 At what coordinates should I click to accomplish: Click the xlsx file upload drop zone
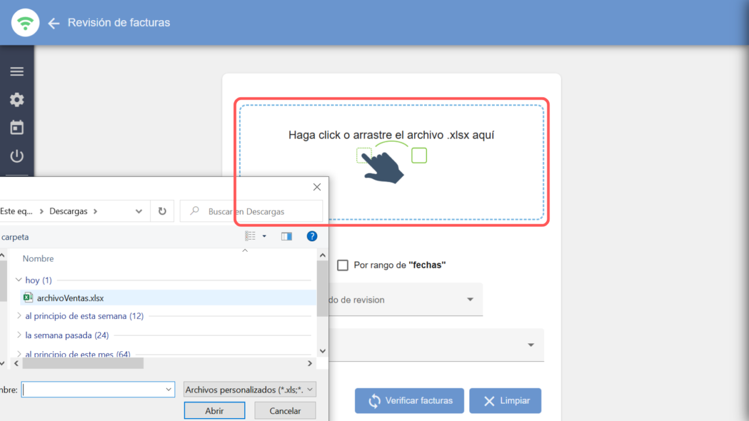pyautogui.click(x=392, y=162)
